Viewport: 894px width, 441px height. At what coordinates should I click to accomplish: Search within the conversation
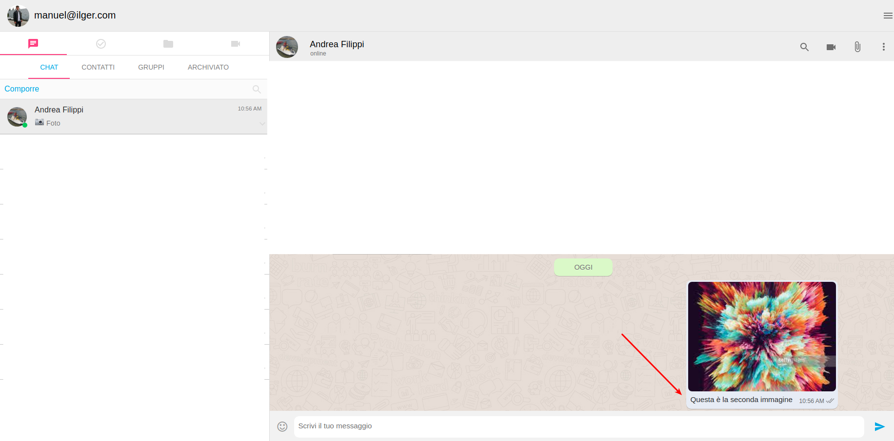[804, 47]
